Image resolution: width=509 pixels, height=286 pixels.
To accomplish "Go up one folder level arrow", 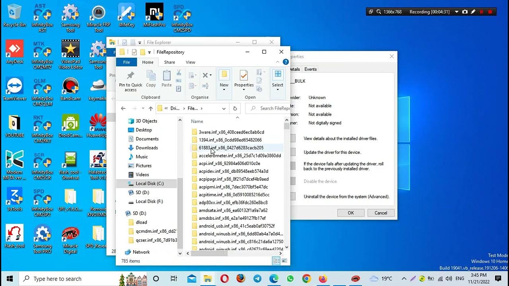I will tap(151, 108).
